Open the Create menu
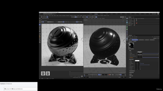The width and height of the screenshot is (163, 91). coord(44,16)
